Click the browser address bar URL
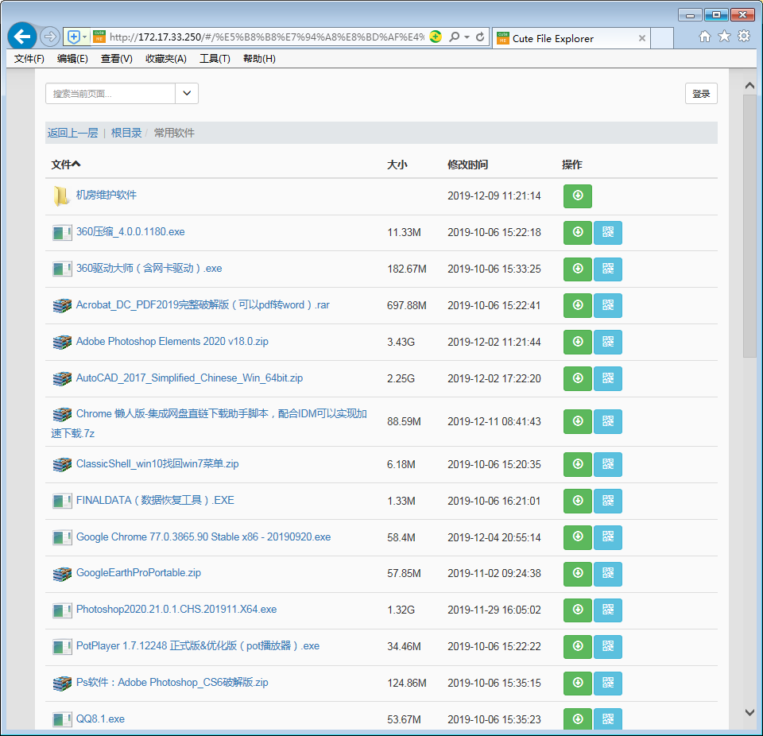 click(267, 37)
